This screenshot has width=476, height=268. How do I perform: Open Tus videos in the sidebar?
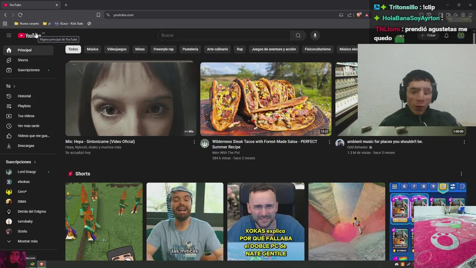pyautogui.click(x=28, y=116)
